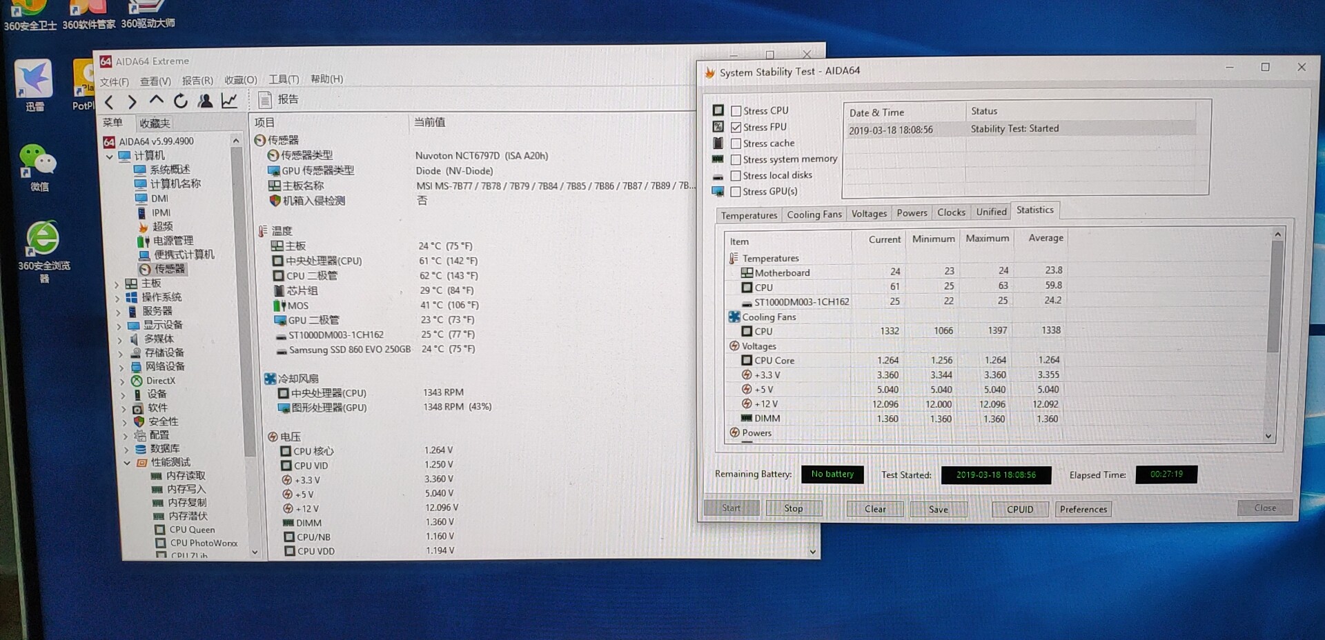The width and height of the screenshot is (1325, 640).
Task: Click the Forward arrow in AIDA64 toolbar
Action: coord(132,103)
